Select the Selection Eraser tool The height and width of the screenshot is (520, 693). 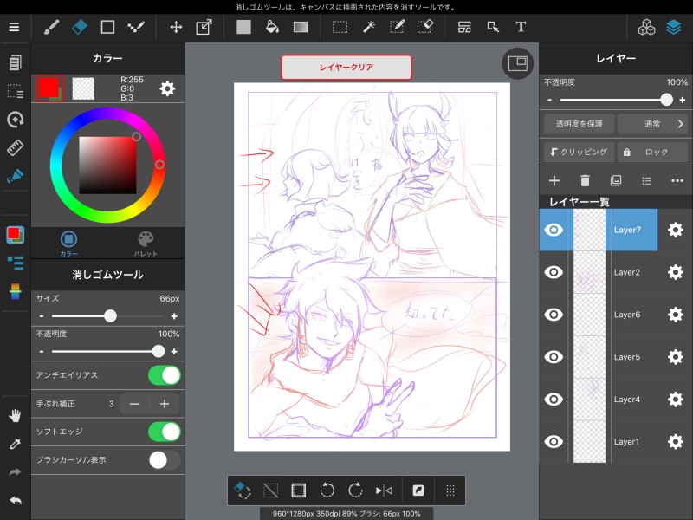pos(425,27)
